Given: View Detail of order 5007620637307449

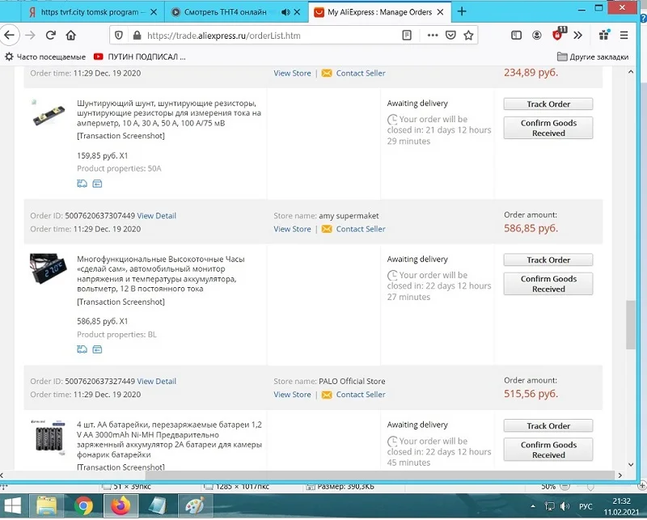Looking at the screenshot, I should tap(156, 215).
